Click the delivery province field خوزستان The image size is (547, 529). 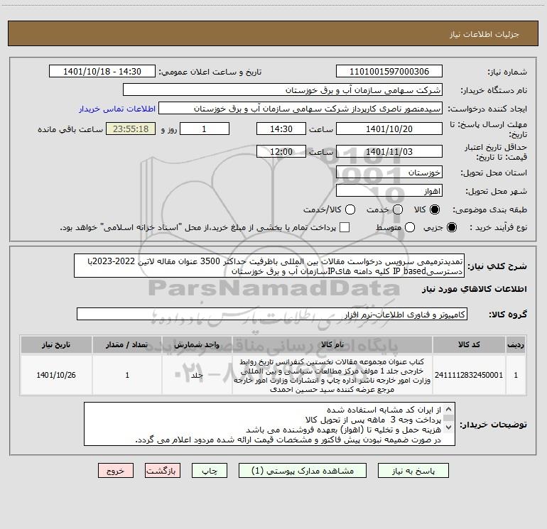pos(389,173)
